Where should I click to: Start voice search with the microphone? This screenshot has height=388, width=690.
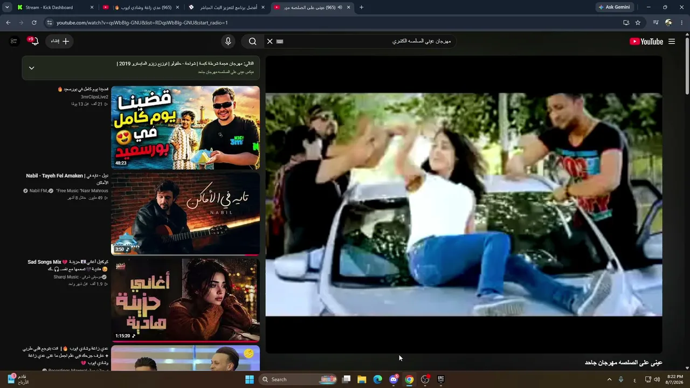(228, 41)
